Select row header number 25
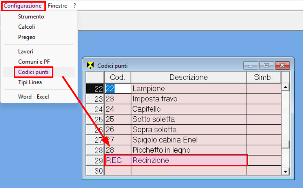Image resolution: width=303 pixels, height=188 pixels. click(95, 120)
